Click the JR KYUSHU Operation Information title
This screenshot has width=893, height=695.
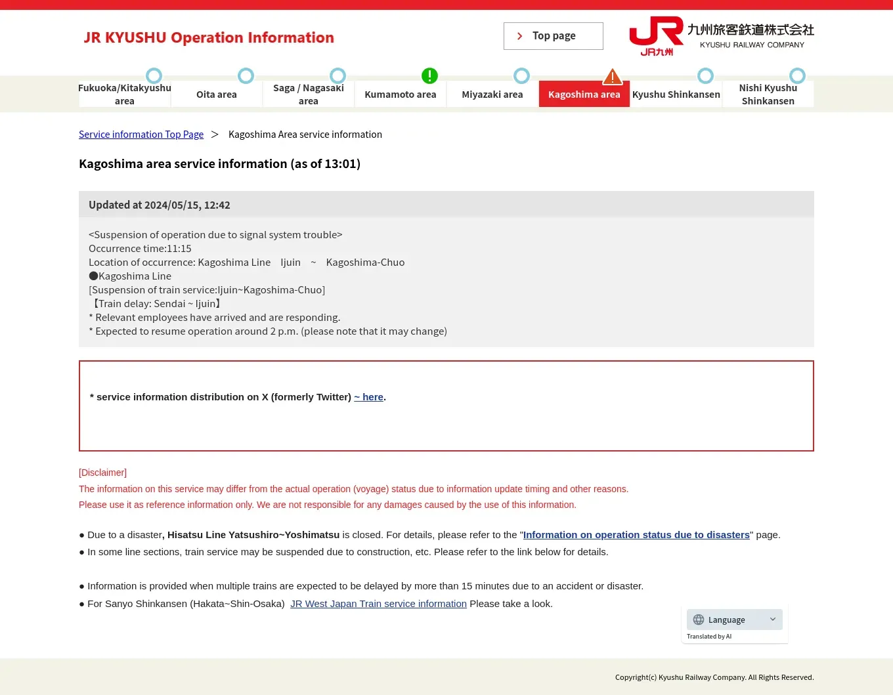point(209,37)
